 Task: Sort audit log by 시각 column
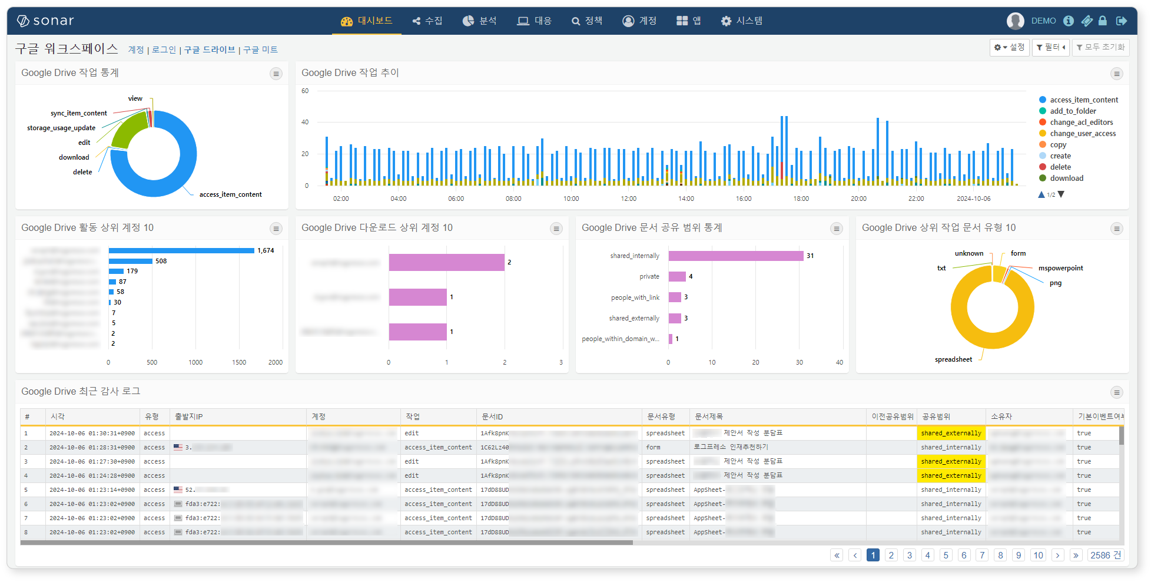tap(92, 416)
